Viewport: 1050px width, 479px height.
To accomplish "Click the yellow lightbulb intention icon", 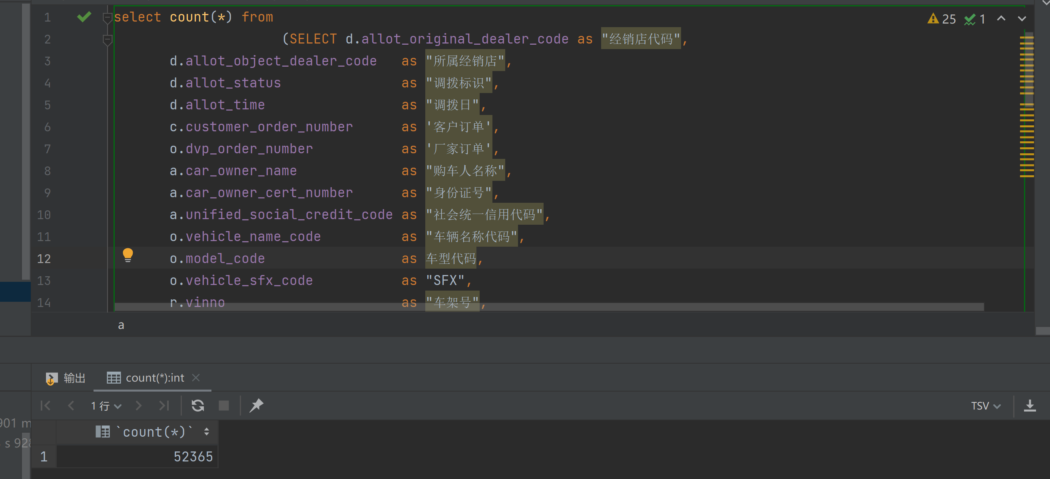I will (128, 255).
